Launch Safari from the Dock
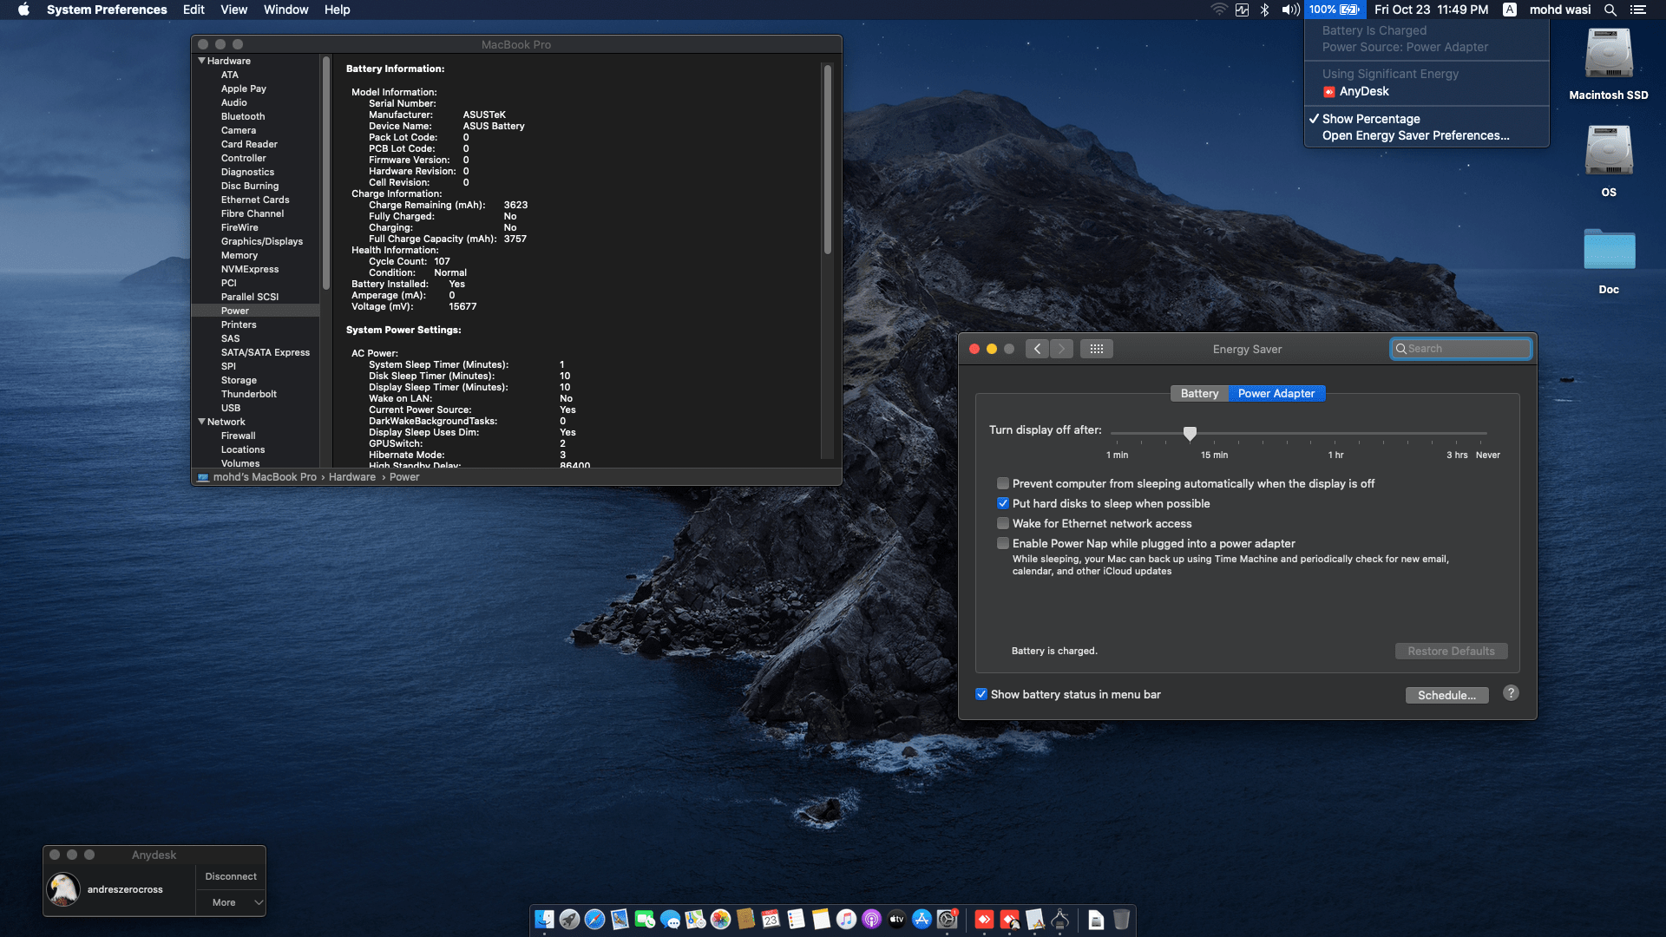Screen dimensions: 1666x937 (594, 920)
